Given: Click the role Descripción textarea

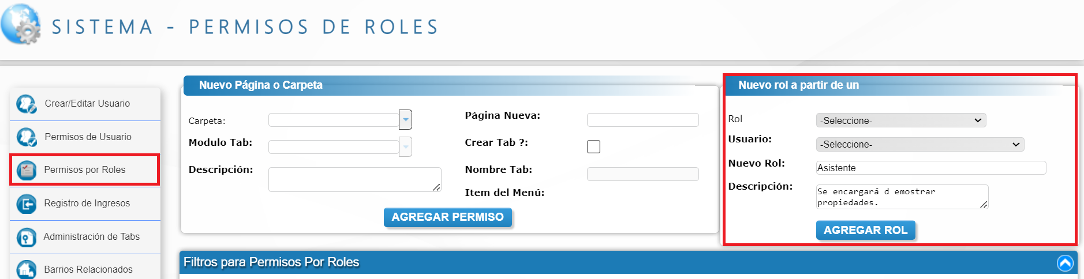Looking at the screenshot, I should (x=902, y=197).
